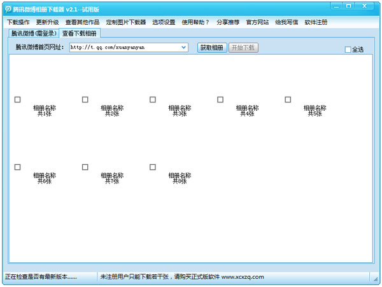This screenshot has height=287, width=382.
Task: Open the 软件注册 menu
Action: pos(316,22)
